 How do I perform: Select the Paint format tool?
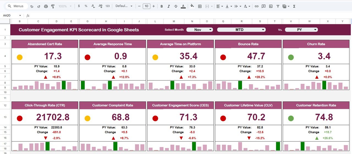click(53, 6)
